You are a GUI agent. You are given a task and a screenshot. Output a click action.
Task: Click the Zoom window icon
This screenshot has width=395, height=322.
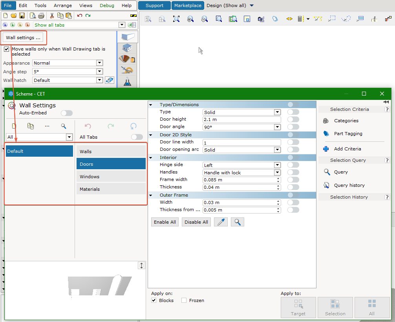219,19
